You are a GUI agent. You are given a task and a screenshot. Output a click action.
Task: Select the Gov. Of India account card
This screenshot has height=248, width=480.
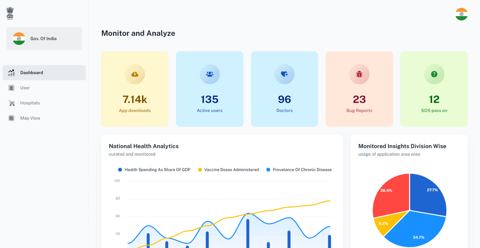[x=44, y=39]
